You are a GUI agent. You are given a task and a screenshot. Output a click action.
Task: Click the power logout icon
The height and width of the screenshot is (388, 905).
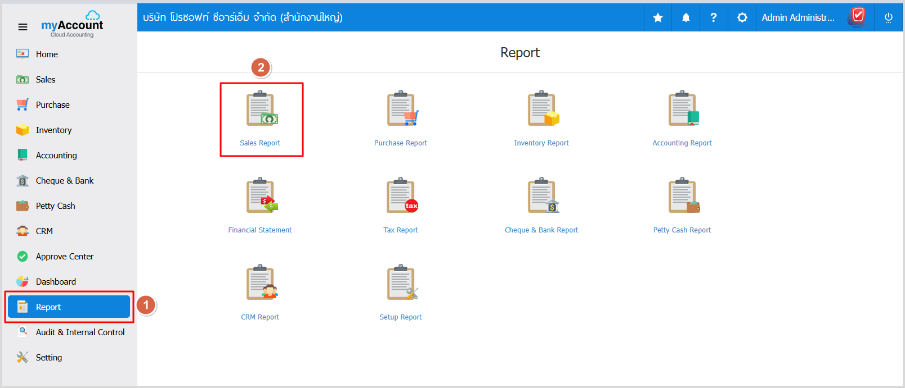click(x=889, y=17)
